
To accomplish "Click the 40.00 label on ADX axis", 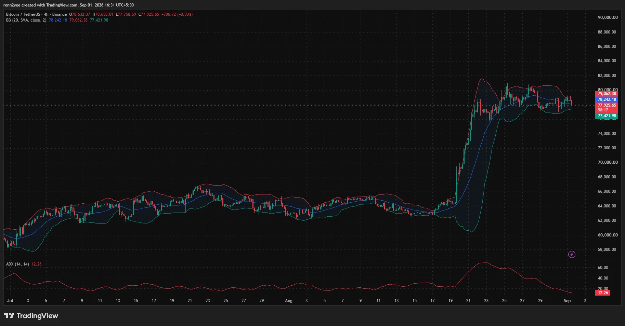I will tap(603, 278).
